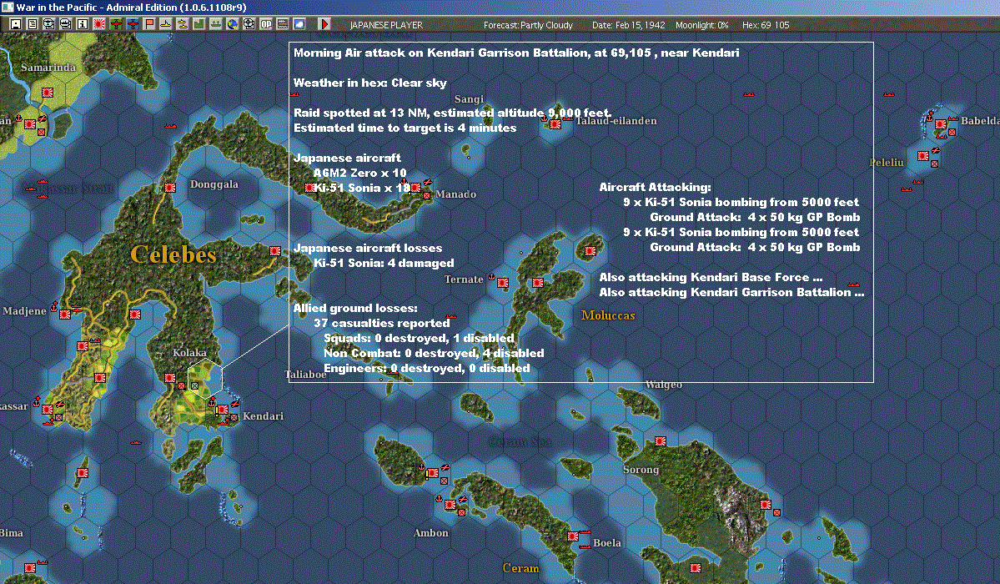Click the gray ship with arrows toolbar icon
The image size is (1000, 584).
[x=215, y=24]
